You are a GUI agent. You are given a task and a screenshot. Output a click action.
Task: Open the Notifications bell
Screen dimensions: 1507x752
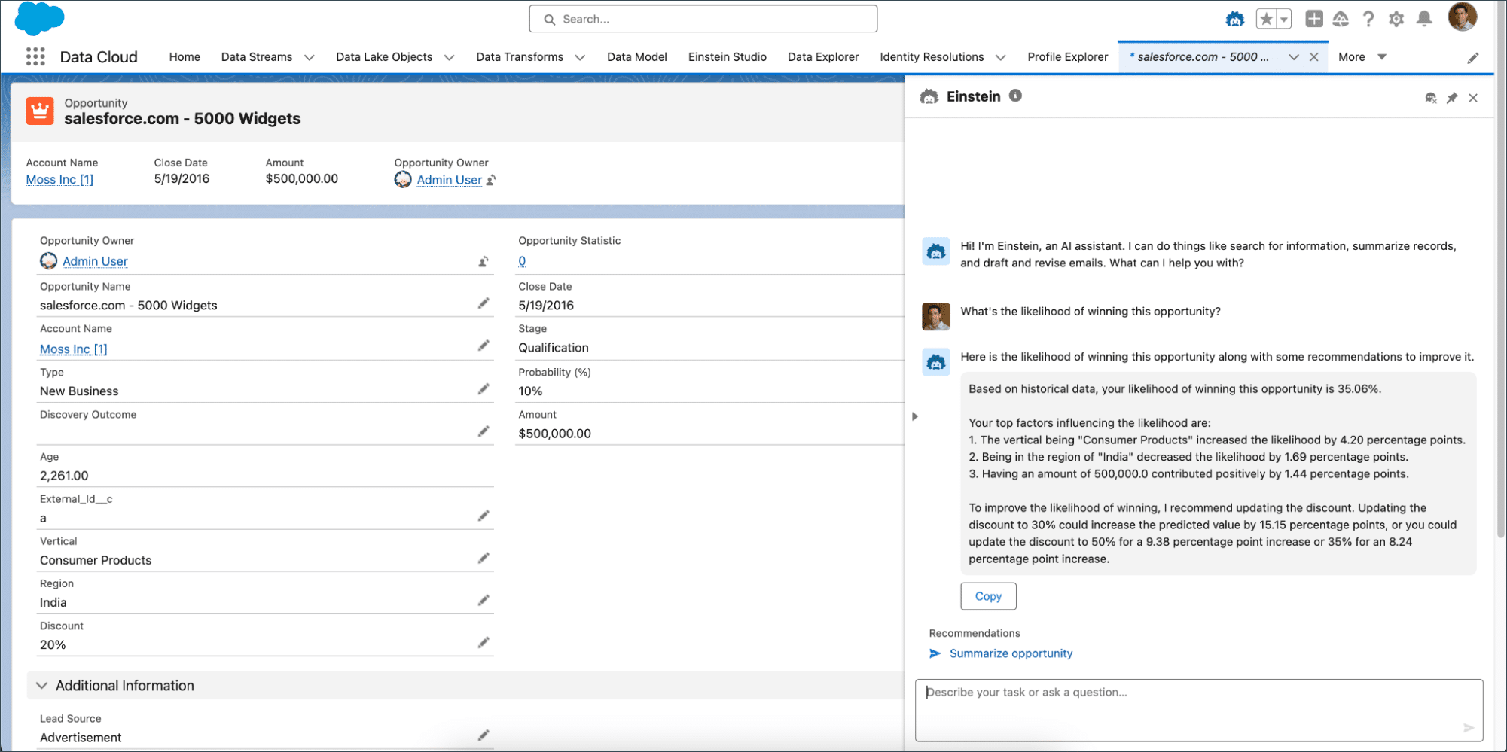1424,19
